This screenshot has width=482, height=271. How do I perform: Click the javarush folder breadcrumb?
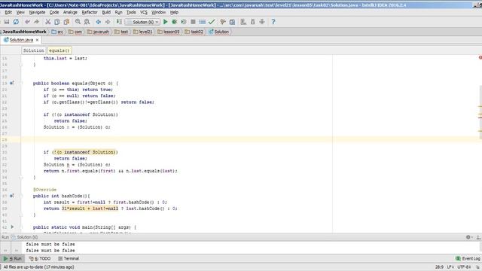[99, 32]
